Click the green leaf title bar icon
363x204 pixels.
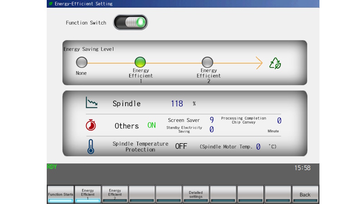click(x=50, y=4)
